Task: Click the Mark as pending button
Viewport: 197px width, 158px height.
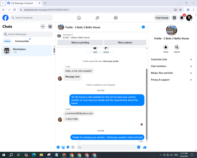Action: click(80, 43)
